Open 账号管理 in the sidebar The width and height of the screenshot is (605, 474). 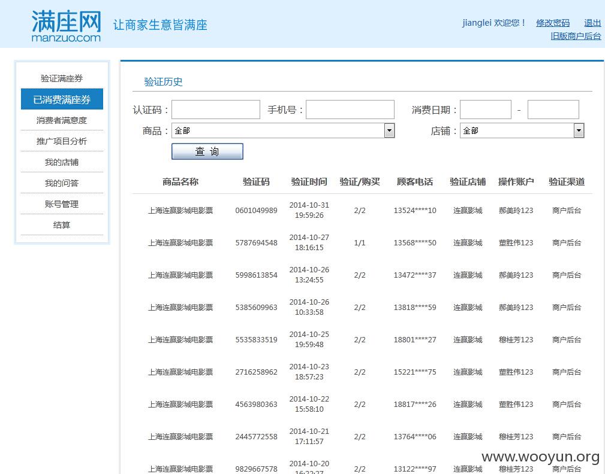tap(62, 204)
